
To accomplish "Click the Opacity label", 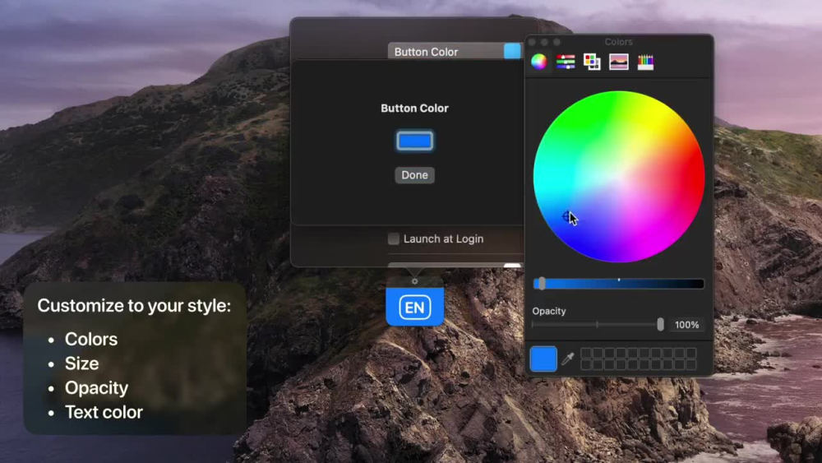I will pos(549,311).
